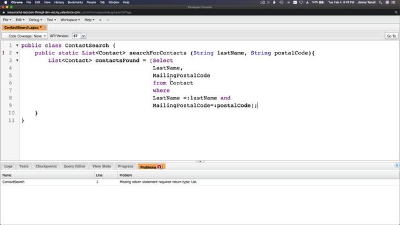The image size is (400, 225).
Task: Click the browser URL address text
Action: (69, 12)
